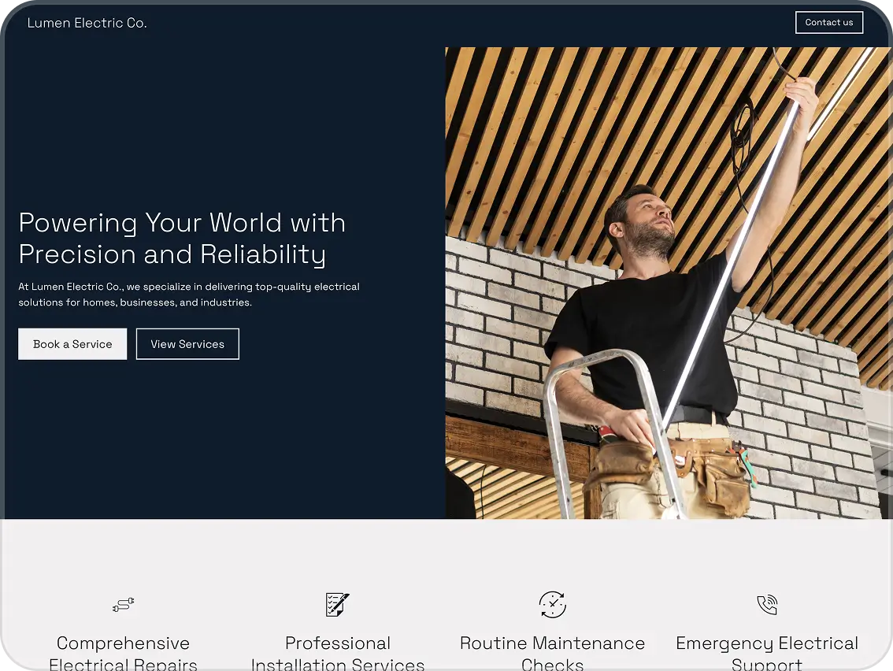Click the ringing phone icon for Emergency Electrical Support

tap(767, 605)
